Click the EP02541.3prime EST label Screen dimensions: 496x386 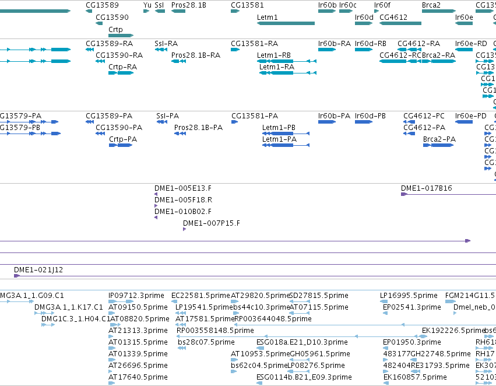412,307
